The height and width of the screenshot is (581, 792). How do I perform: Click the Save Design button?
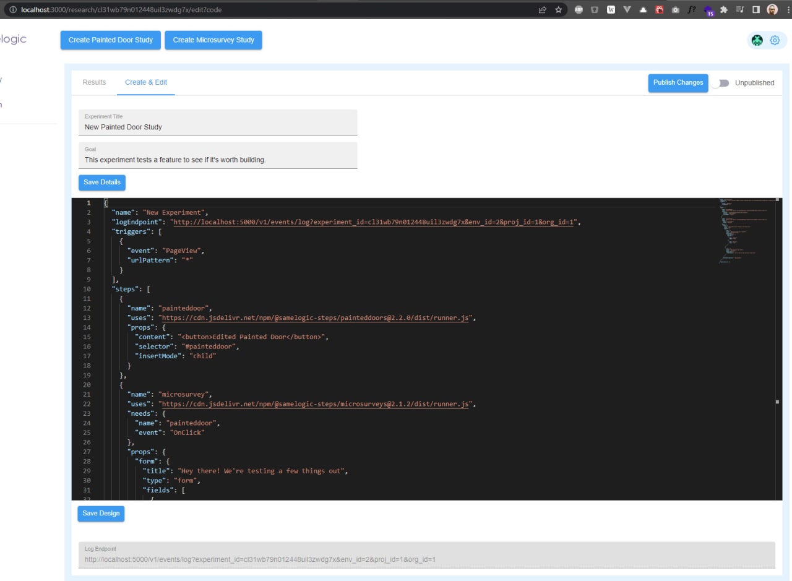click(x=101, y=514)
